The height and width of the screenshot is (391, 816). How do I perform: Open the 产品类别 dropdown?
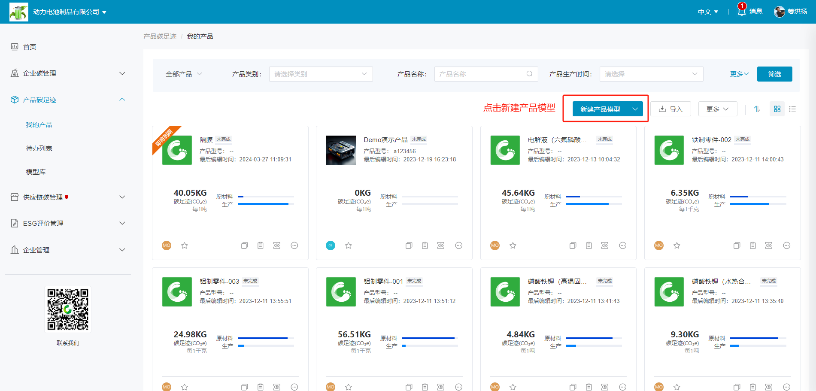[x=321, y=74]
